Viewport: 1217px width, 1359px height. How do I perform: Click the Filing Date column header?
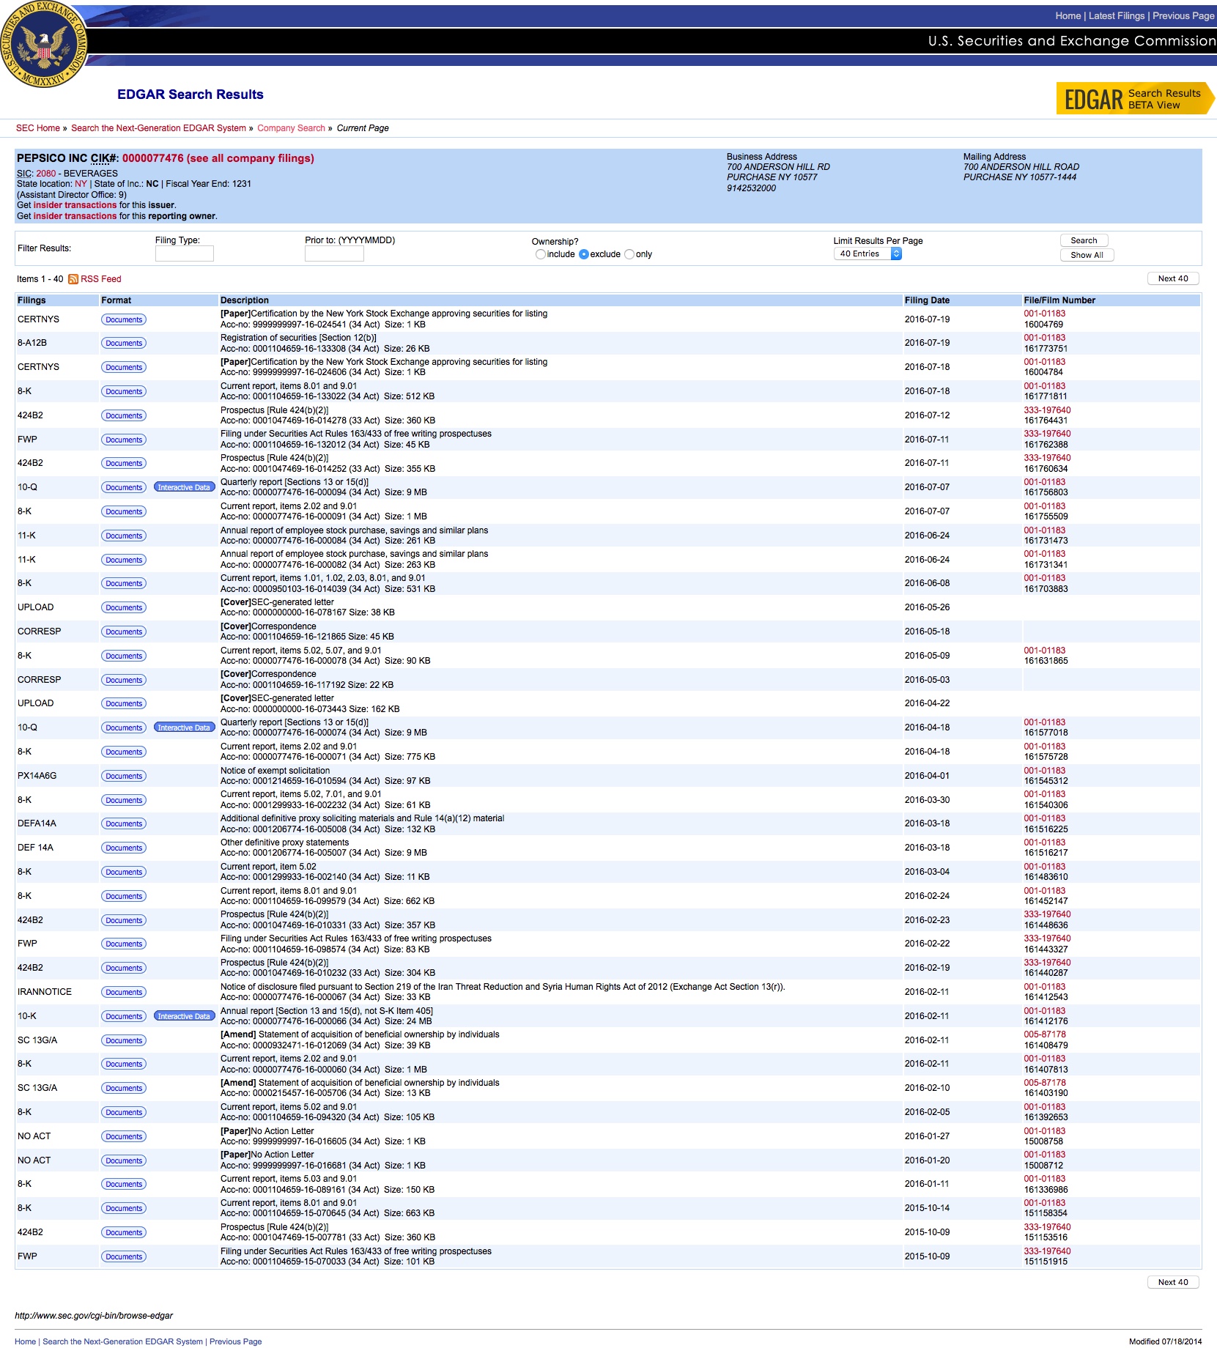point(927,300)
